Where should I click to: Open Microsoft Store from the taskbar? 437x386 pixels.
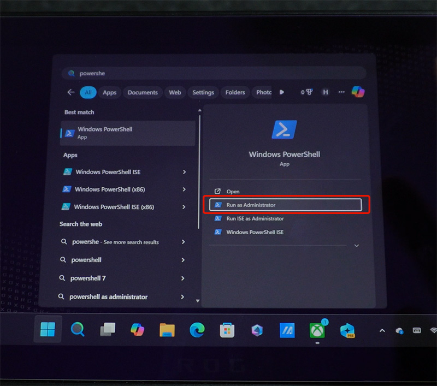227,330
